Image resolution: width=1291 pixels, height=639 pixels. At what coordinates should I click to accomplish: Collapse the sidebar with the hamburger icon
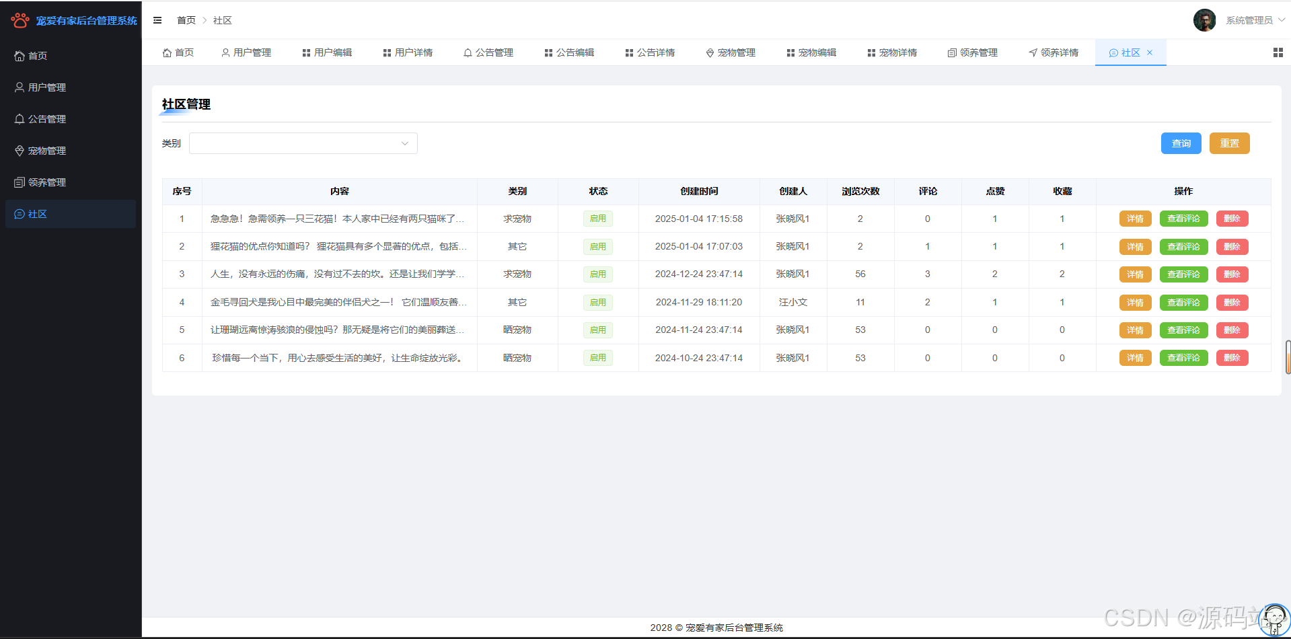[157, 20]
